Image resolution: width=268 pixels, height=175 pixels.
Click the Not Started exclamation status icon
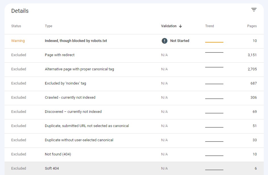click(164, 41)
